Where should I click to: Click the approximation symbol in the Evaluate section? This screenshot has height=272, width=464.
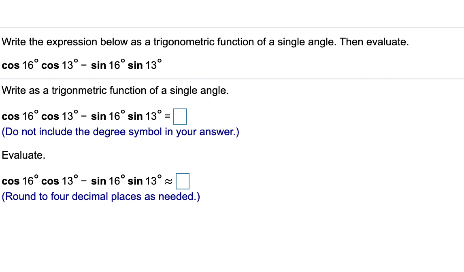(x=169, y=182)
